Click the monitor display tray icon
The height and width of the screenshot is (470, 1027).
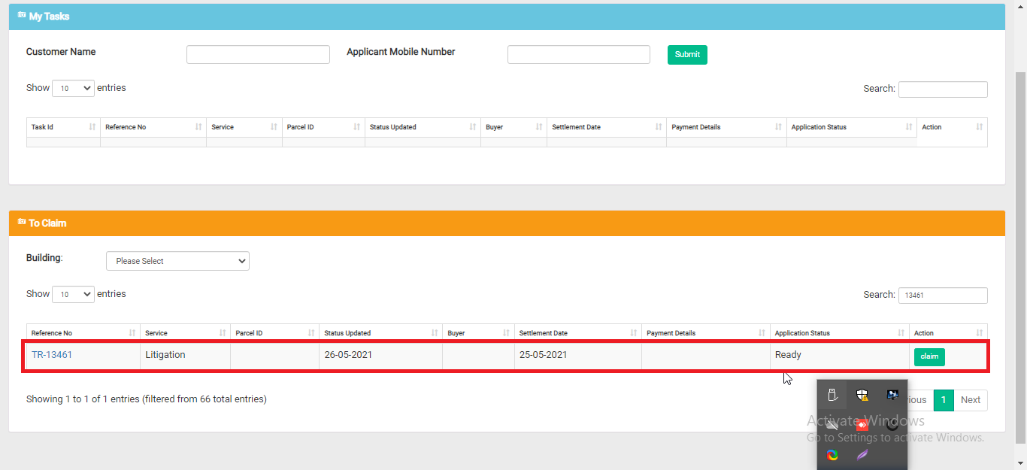tap(892, 395)
